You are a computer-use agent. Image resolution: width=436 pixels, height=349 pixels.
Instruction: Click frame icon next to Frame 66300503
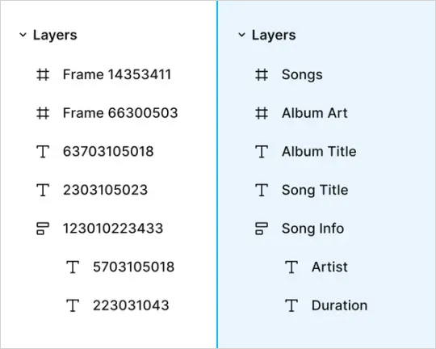pyautogui.click(x=43, y=113)
